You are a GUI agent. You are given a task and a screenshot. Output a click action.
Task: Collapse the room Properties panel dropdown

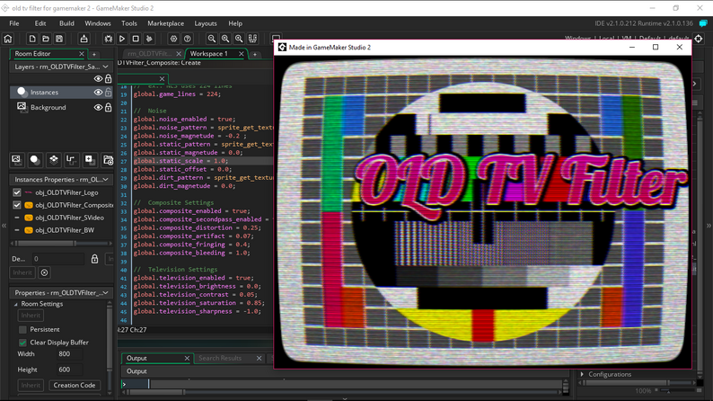tap(105, 293)
